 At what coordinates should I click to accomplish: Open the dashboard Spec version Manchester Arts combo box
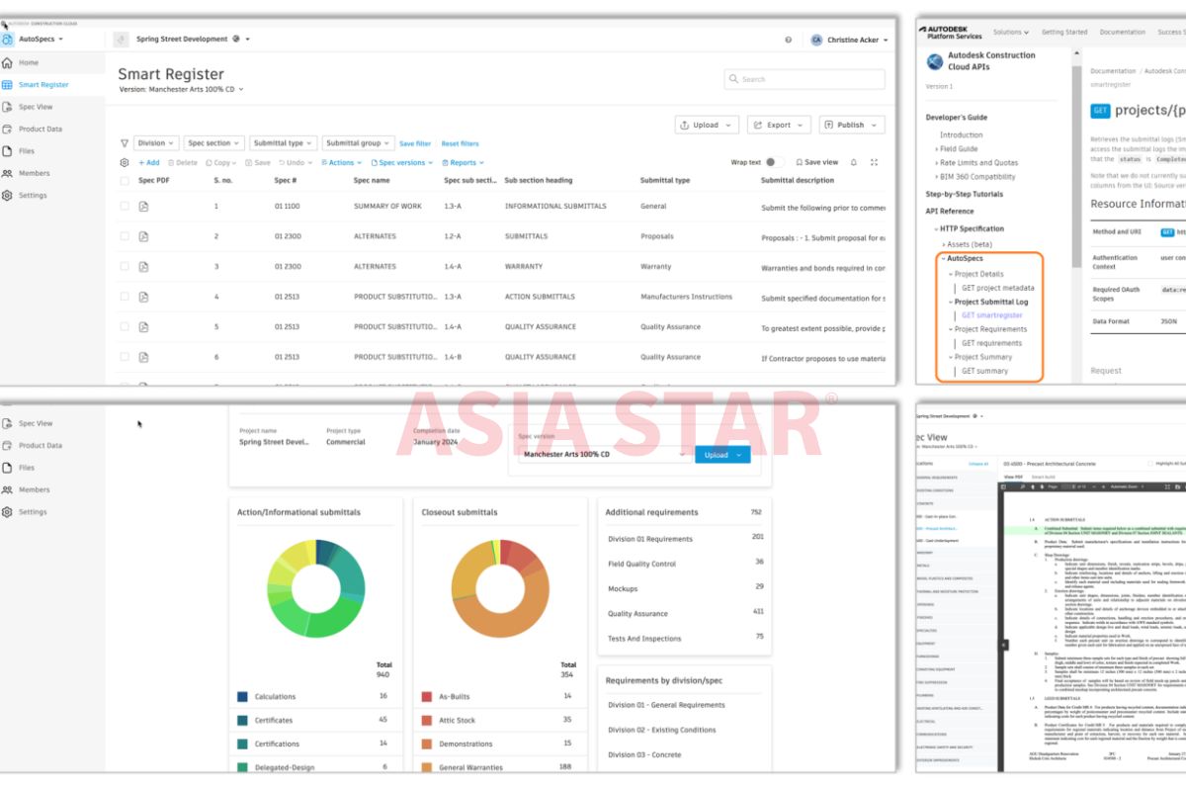coord(604,455)
